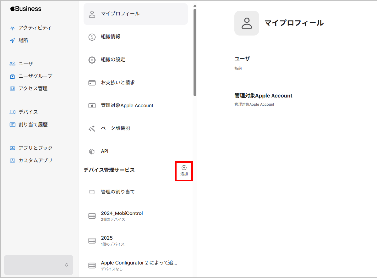The image size is (377, 278).
Task: Add a device management service with 追加
Action: (184, 171)
